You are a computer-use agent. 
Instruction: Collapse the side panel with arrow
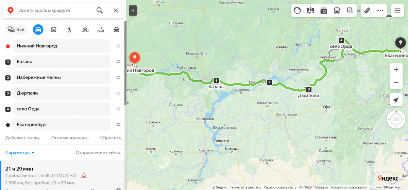point(133,10)
